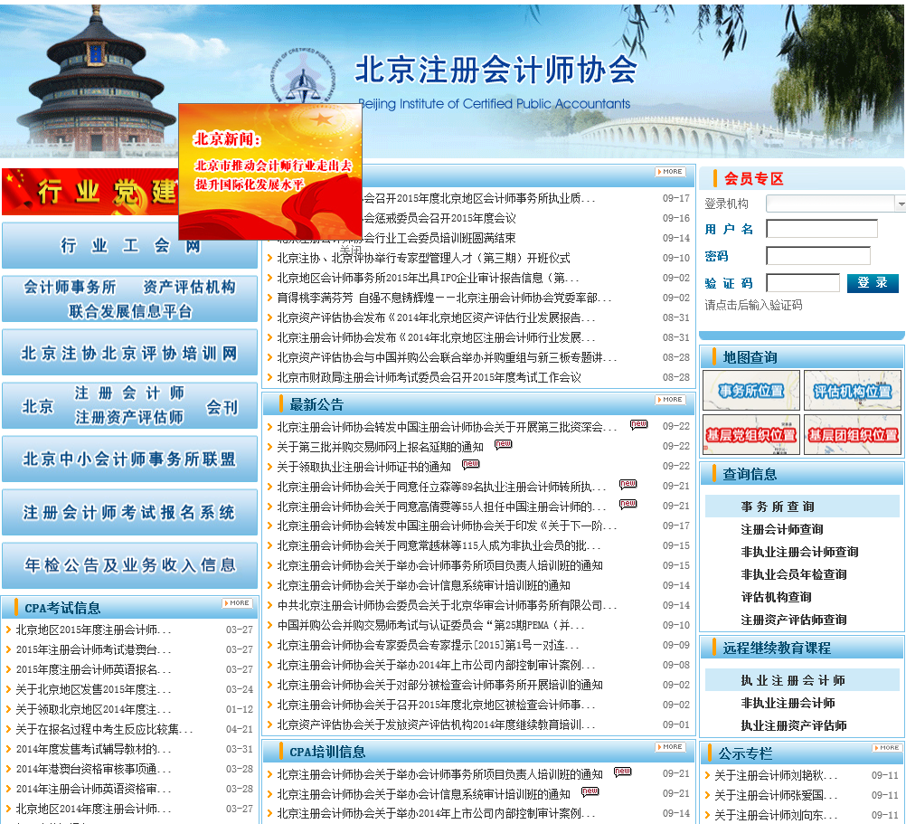Open 关于第三批并购交易师网上报名延期的通知
The height and width of the screenshot is (824, 906).
[x=380, y=447]
